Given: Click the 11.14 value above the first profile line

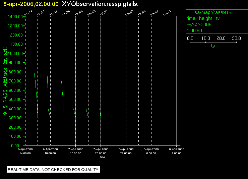Looking at the screenshot, I should coord(28,13).
